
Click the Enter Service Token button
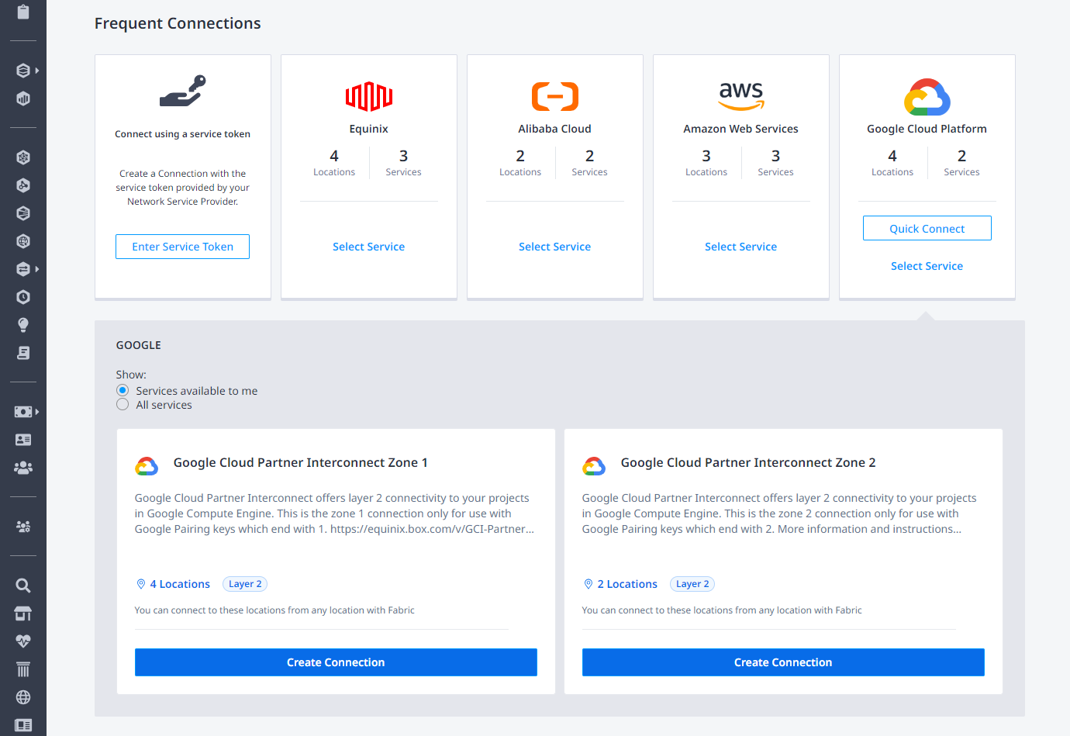coord(183,247)
